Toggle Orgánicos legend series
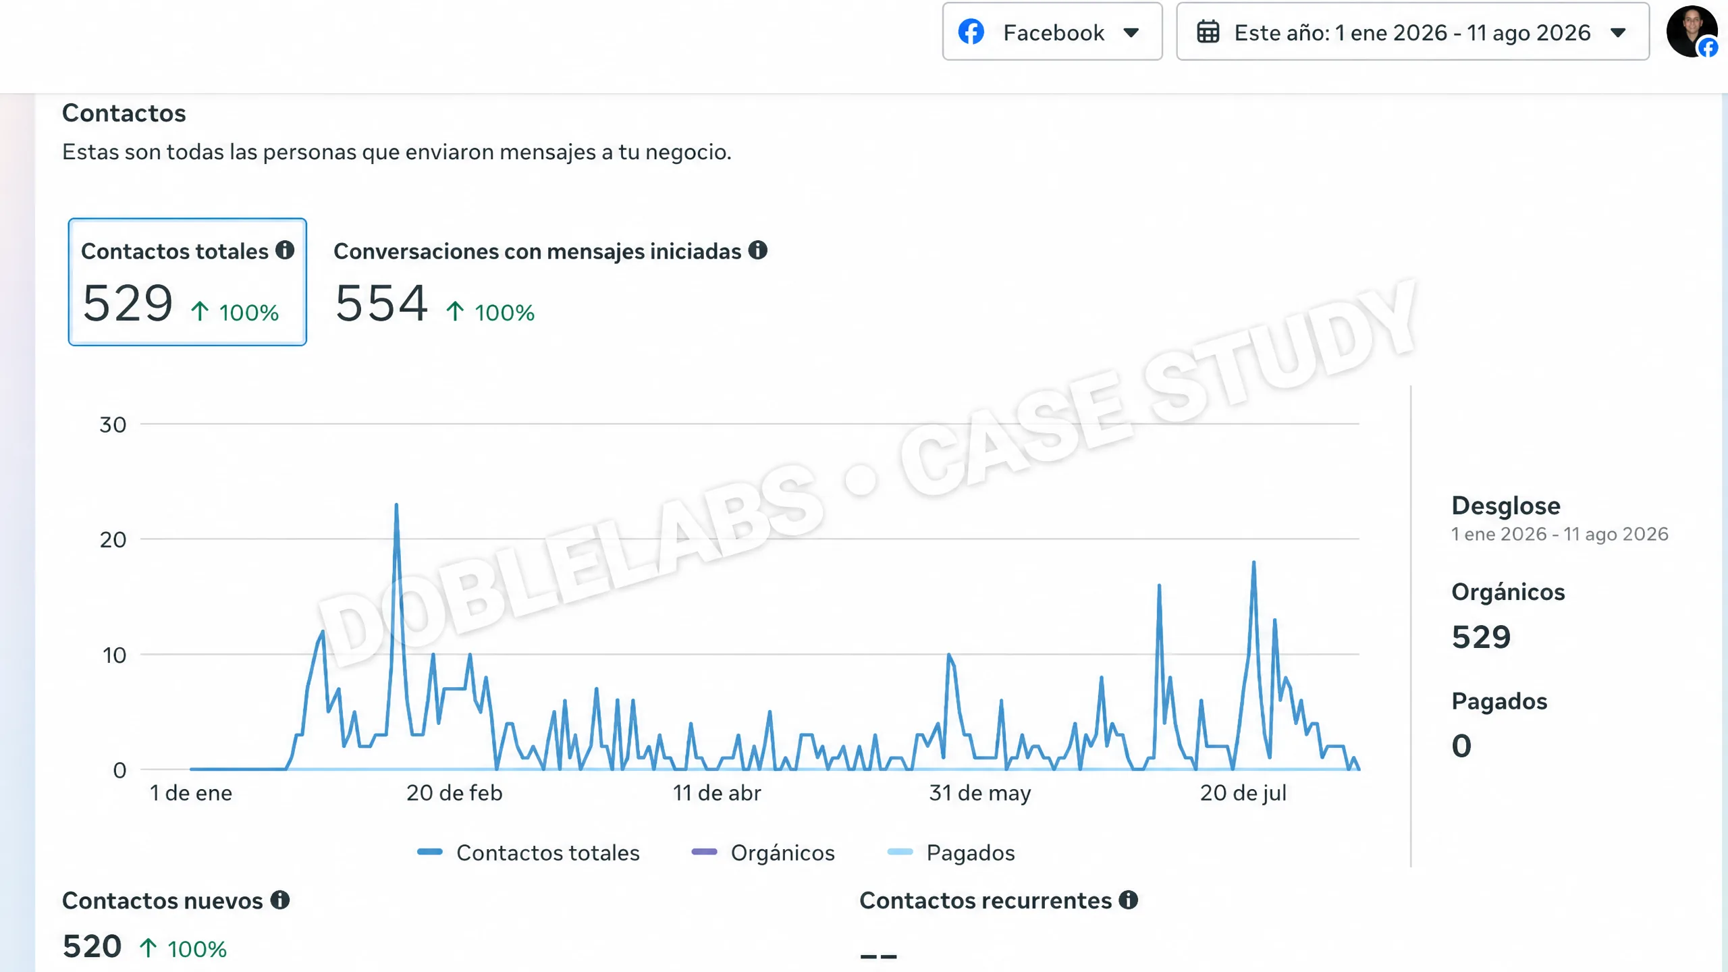Image resolution: width=1728 pixels, height=972 pixels. point(763,853)
